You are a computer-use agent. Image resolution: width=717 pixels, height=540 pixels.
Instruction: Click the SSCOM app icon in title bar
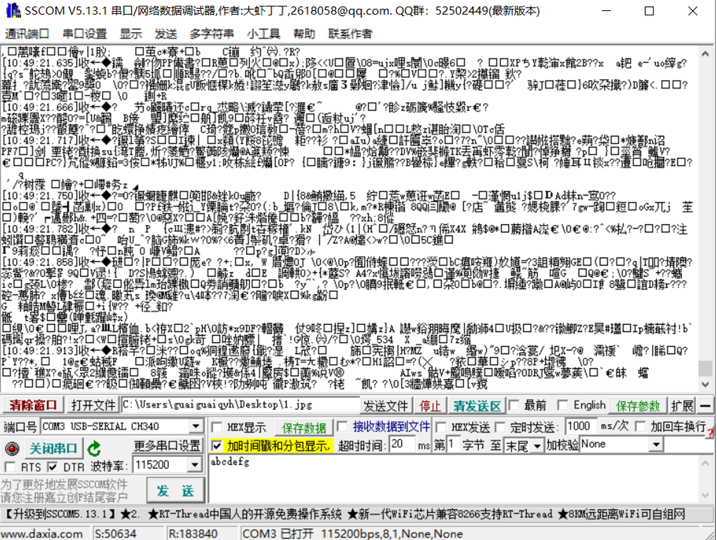13,10
